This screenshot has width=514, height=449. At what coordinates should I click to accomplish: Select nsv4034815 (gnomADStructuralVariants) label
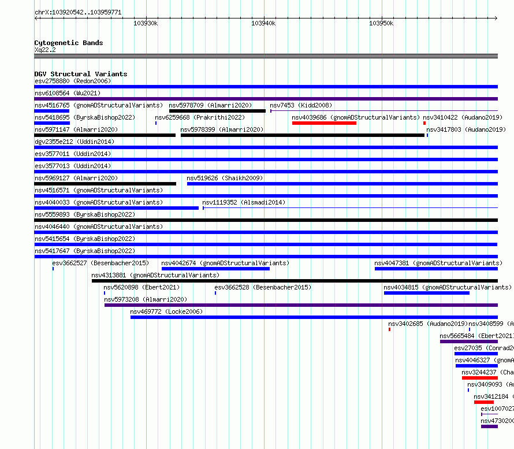pyautogui.click(x=448, y=287)
